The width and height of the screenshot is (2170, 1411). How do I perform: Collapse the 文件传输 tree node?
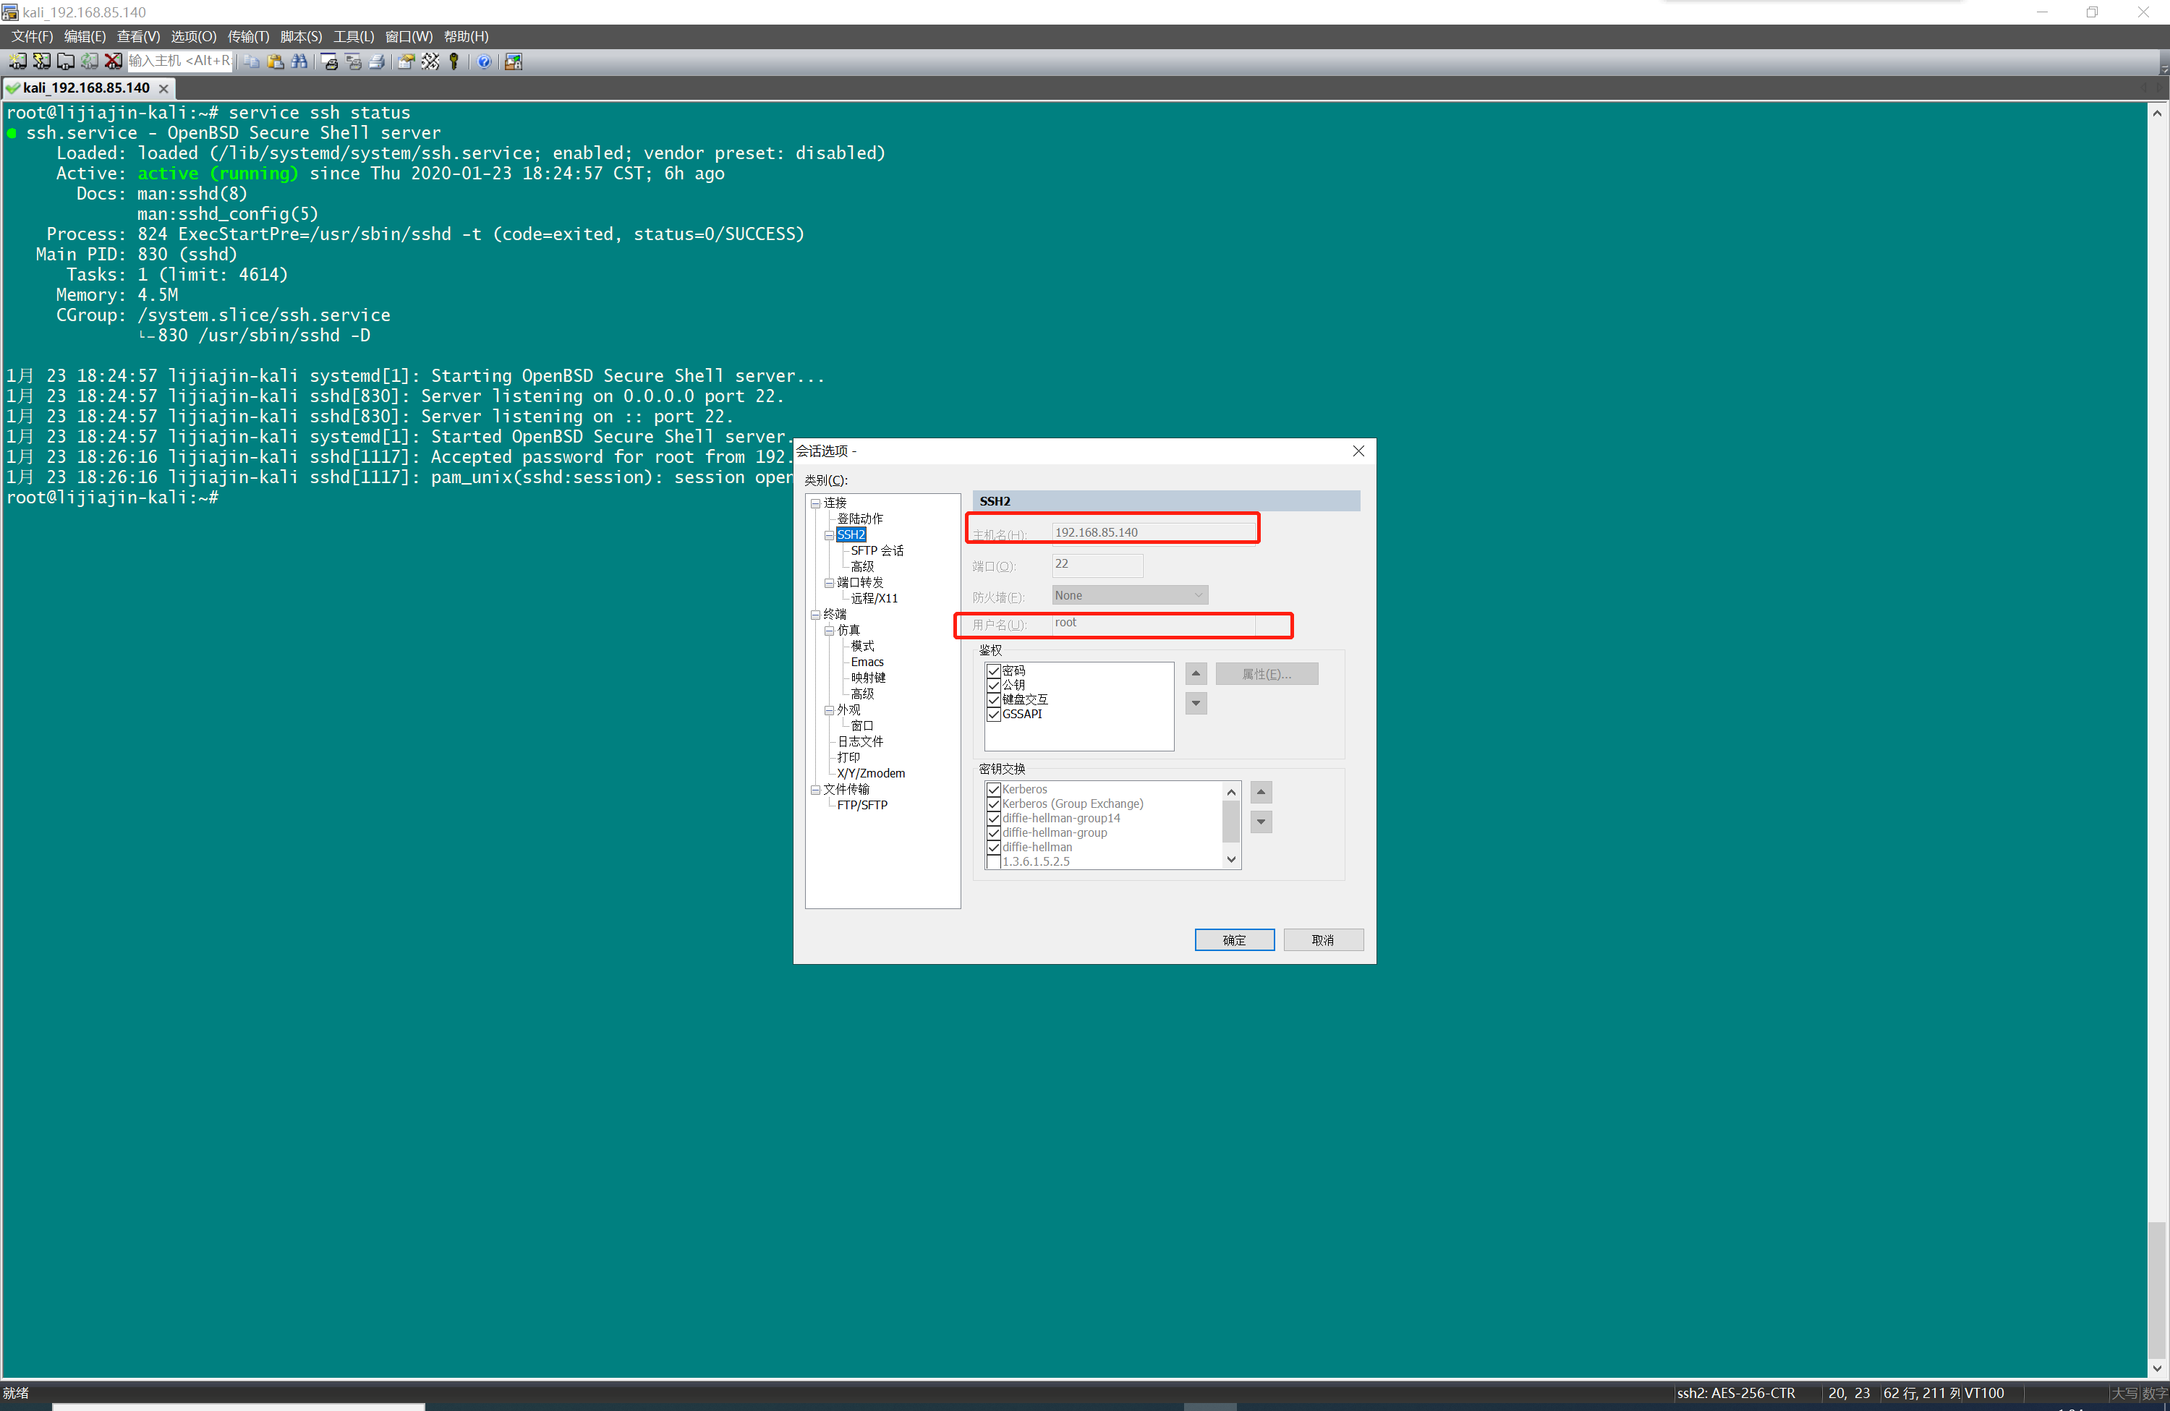tap(815, 789)
